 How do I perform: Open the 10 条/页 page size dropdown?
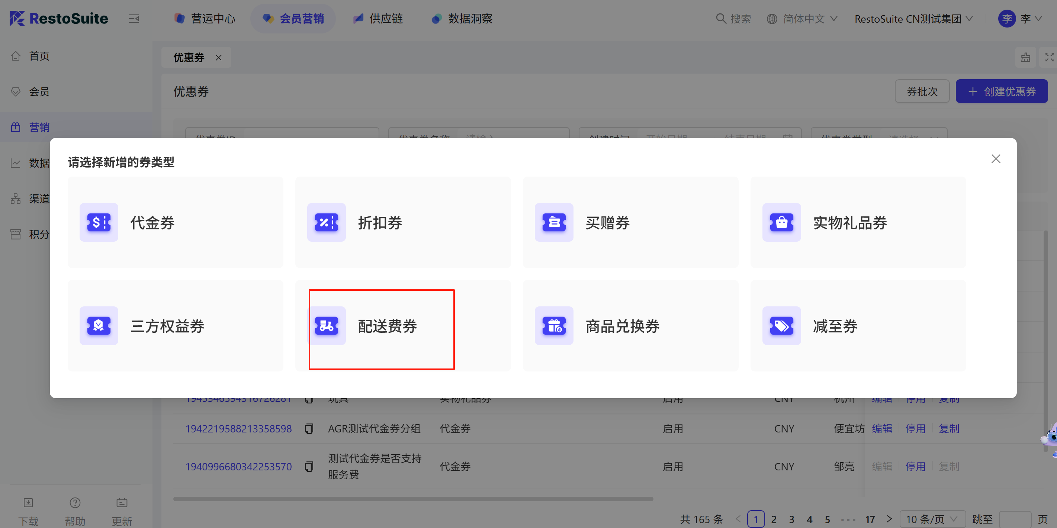coord(932,519)
